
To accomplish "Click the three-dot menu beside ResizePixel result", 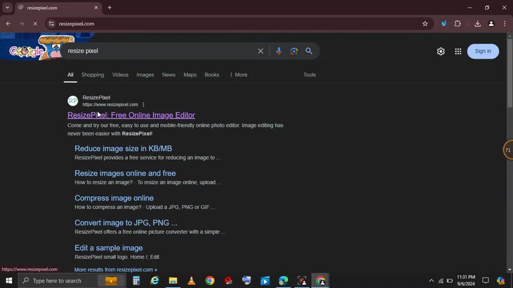I will 144,105.
